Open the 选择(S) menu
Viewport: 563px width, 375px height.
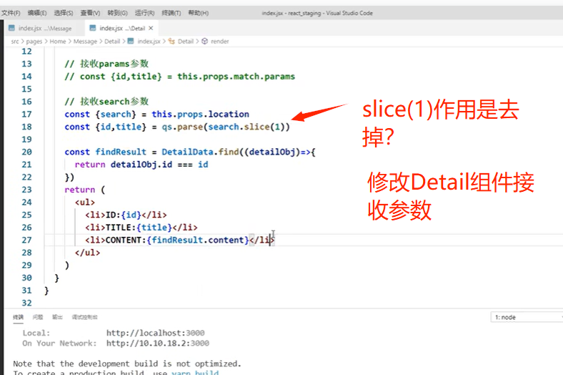tap(64, 13)
